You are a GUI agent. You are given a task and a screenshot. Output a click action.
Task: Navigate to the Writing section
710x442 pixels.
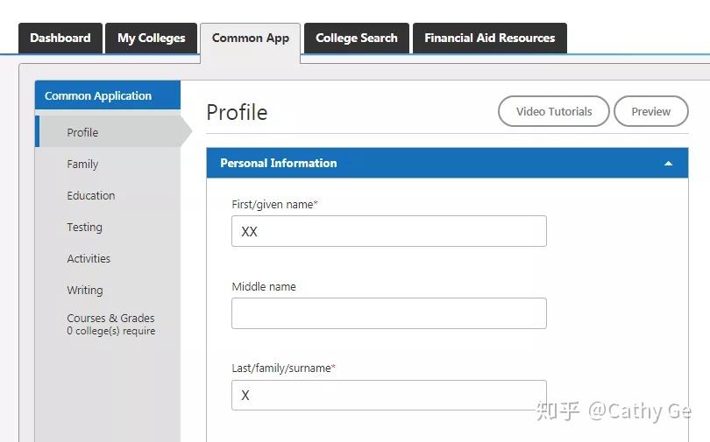[85, 291]
